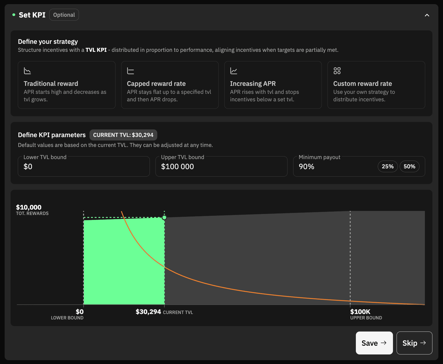
Task: Click the Custom reward rate grid icon
Action: (337, 71)
